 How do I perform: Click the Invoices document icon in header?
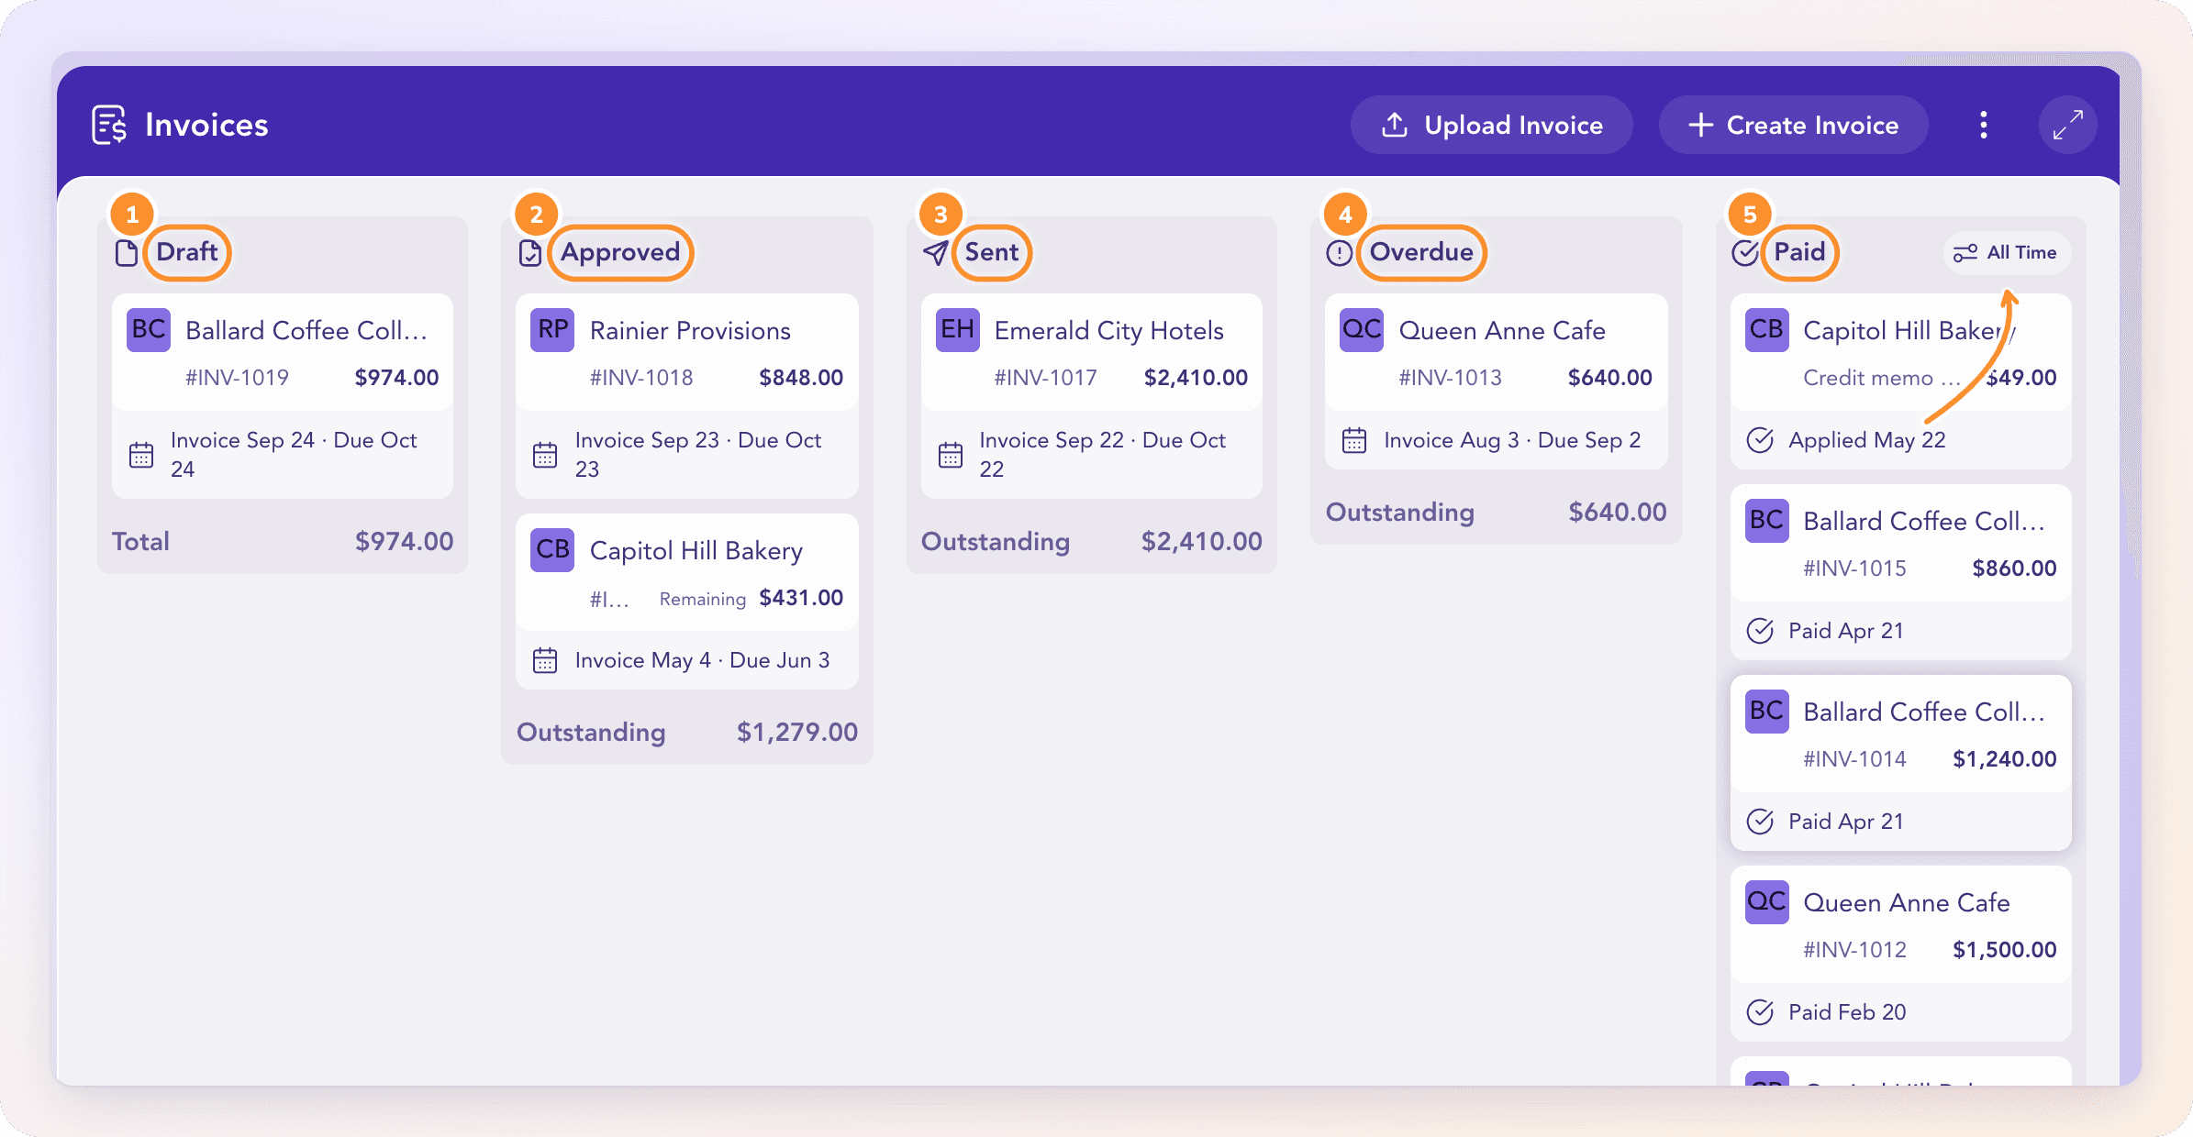click(x=109, y=125)
